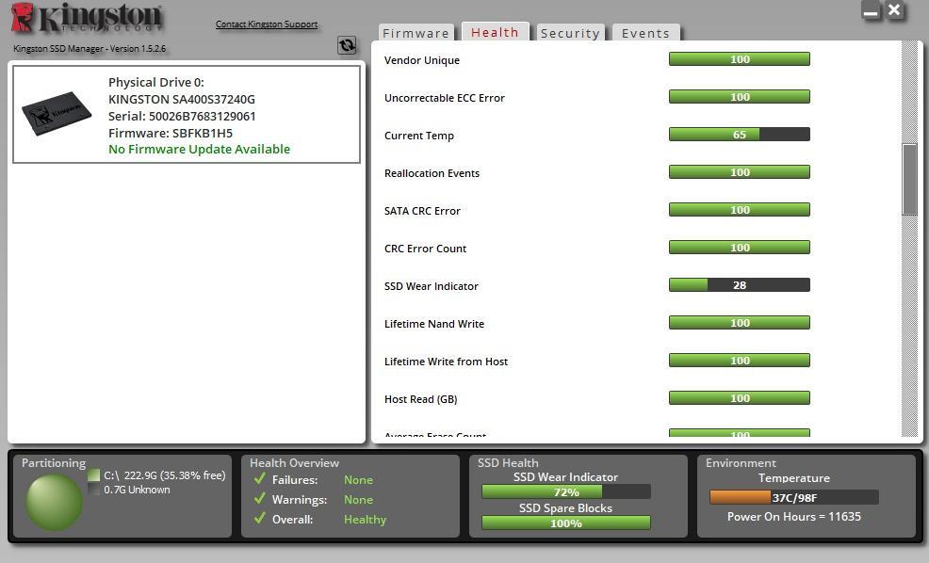The width and height of the screenshot is (929, 563).
Task: Click the Lifetime Nand Write label
Action: click(434, 324)
